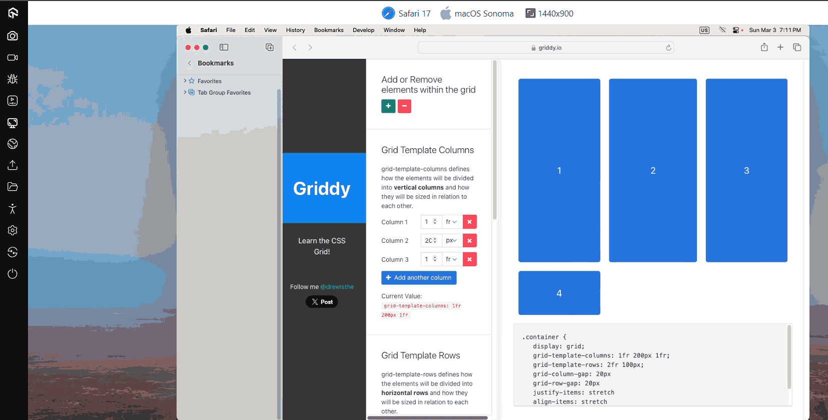
Task: Click the camera screenshot icon in left sidebar
Action: coord(13,36)
